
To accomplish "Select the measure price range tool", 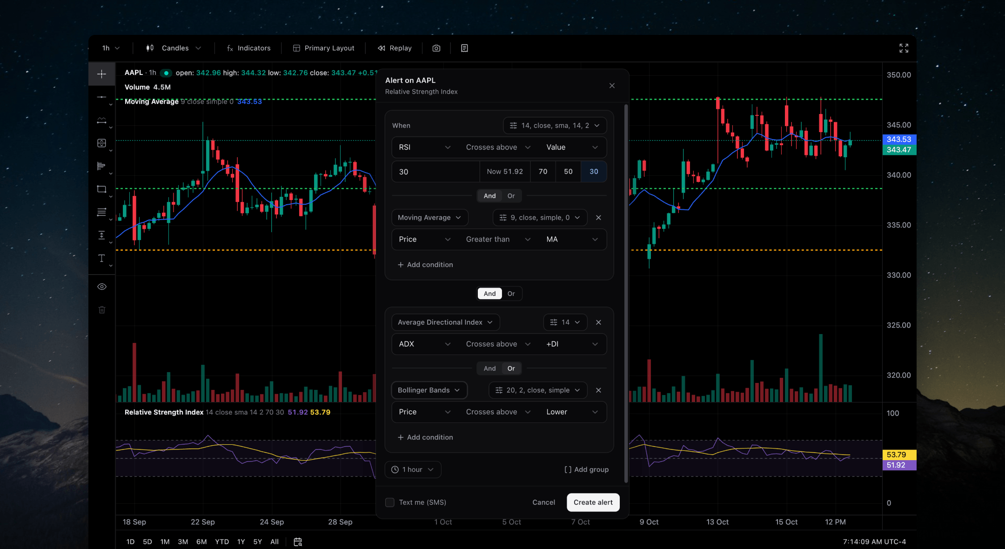I will [101, 235].
